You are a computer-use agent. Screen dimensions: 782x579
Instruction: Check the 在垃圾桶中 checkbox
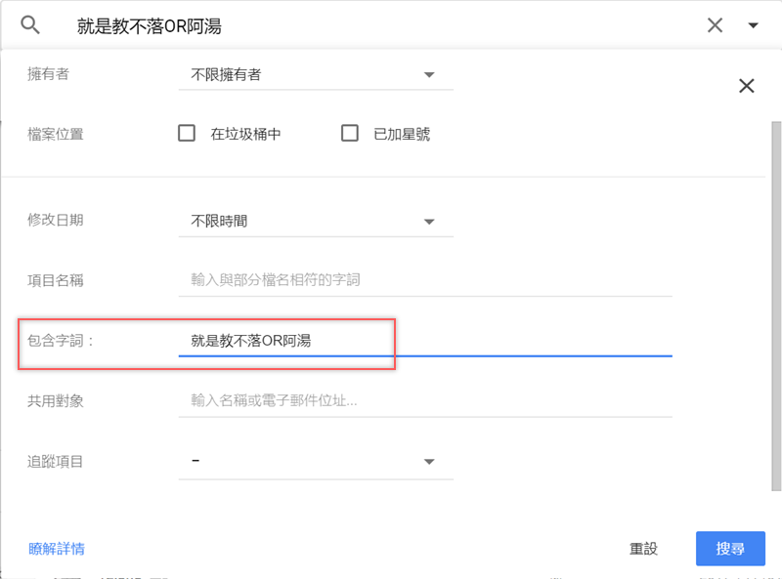coord(187,134)
